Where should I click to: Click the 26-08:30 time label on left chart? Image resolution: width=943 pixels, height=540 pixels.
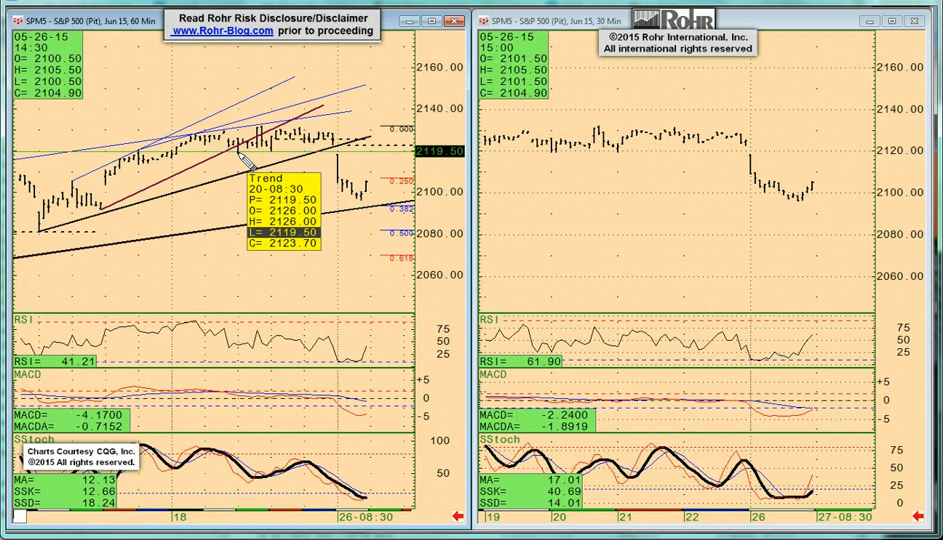pyautogui.click(x=366, y=517)
